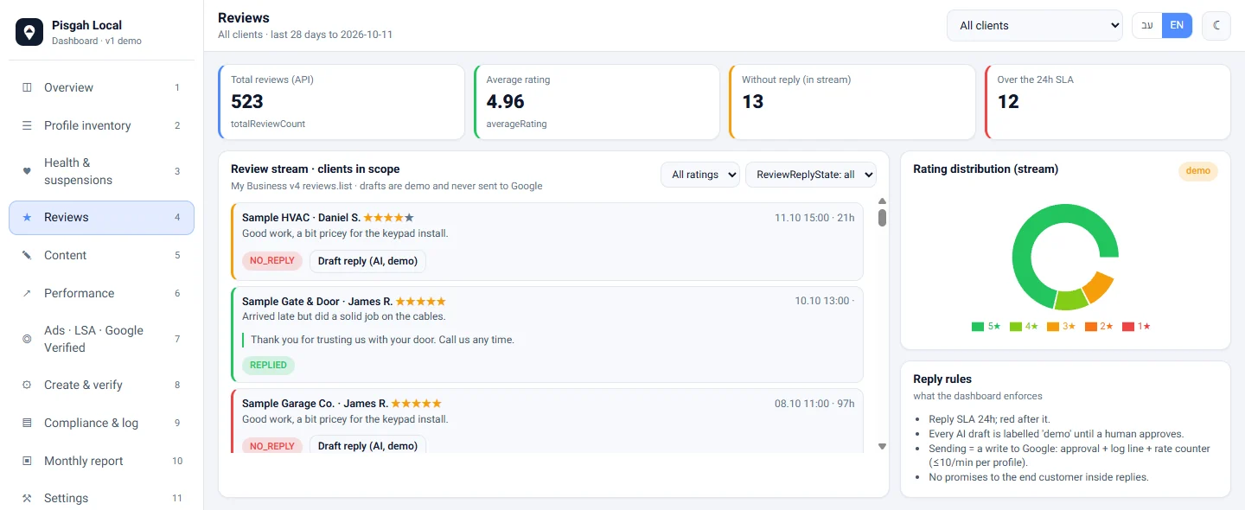This screenshot has height=510, width=1245.
Task: Open the Overview menu item
Action: click(101, 87)
